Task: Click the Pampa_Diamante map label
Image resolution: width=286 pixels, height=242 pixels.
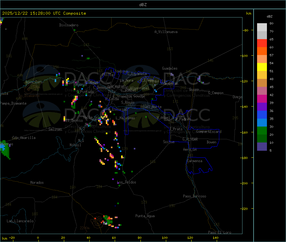Action: pyautogui.click(x=13, y=103)
